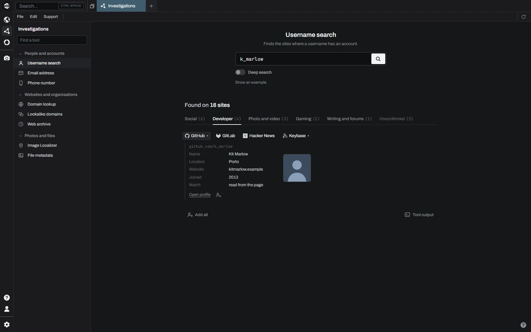Select the GitLab site chip
This screenshot has width=531, height=332.
click(225, 136)
